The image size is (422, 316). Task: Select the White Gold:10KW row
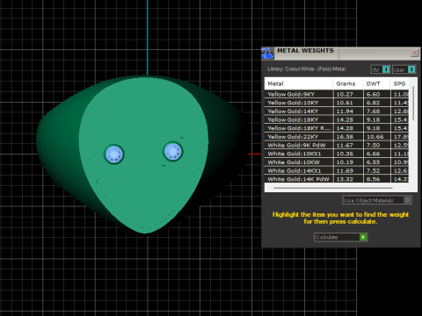pos(337,162)
